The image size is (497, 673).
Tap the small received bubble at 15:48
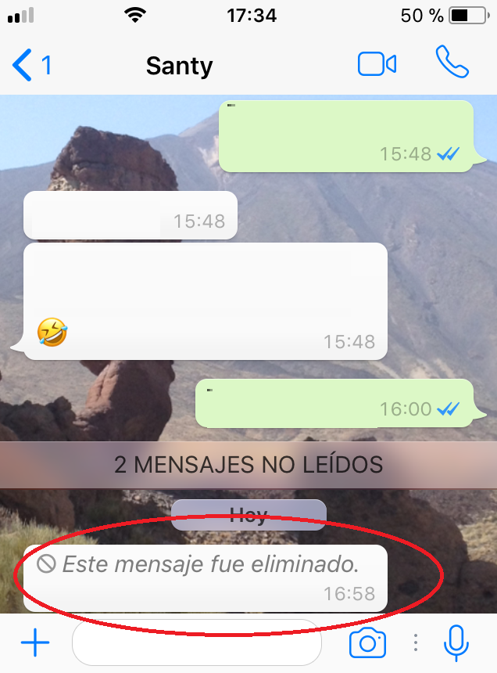point(131,215)
